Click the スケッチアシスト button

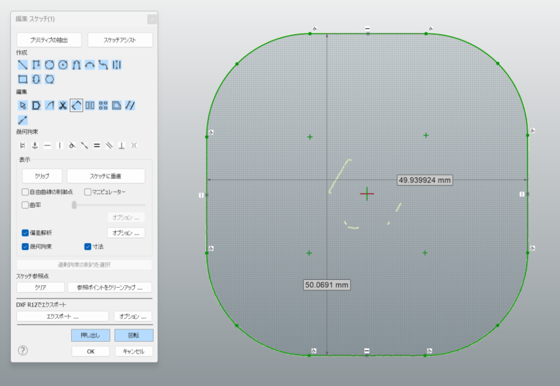pos(120,40)
